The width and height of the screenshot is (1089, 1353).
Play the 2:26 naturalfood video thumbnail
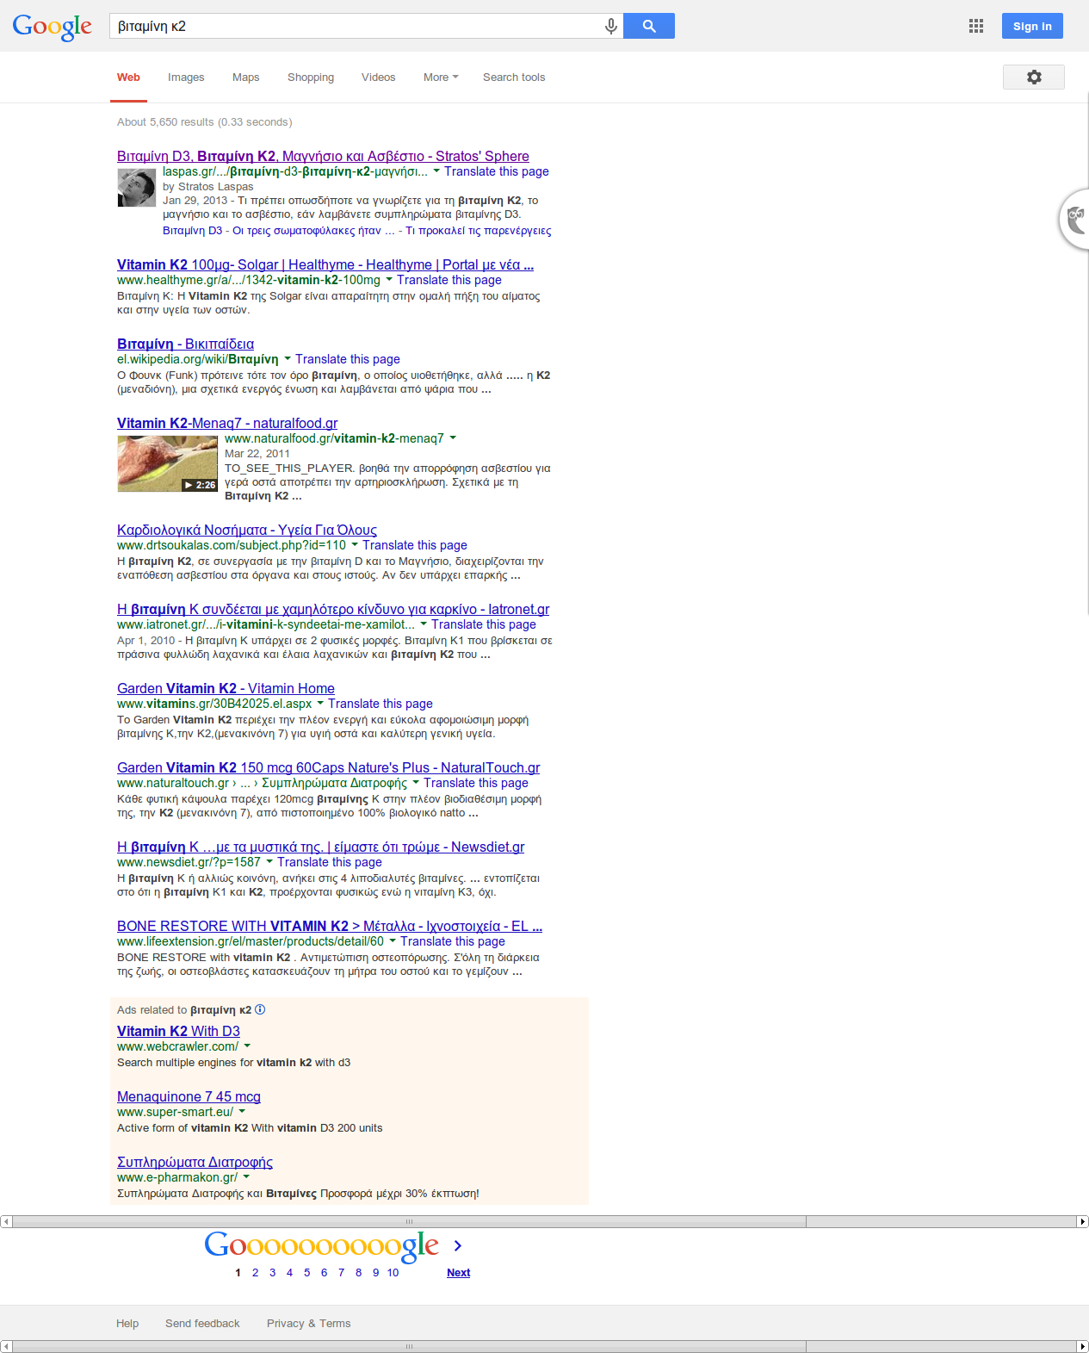point(168,463)
